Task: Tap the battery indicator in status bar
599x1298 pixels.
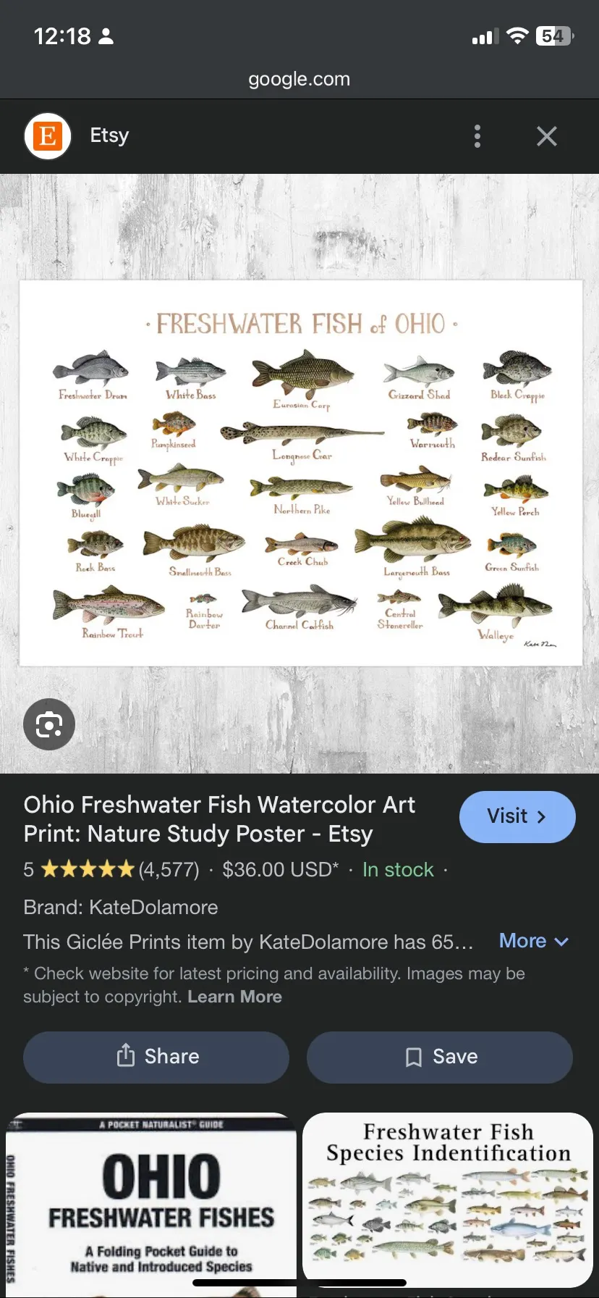Action: 554,36
